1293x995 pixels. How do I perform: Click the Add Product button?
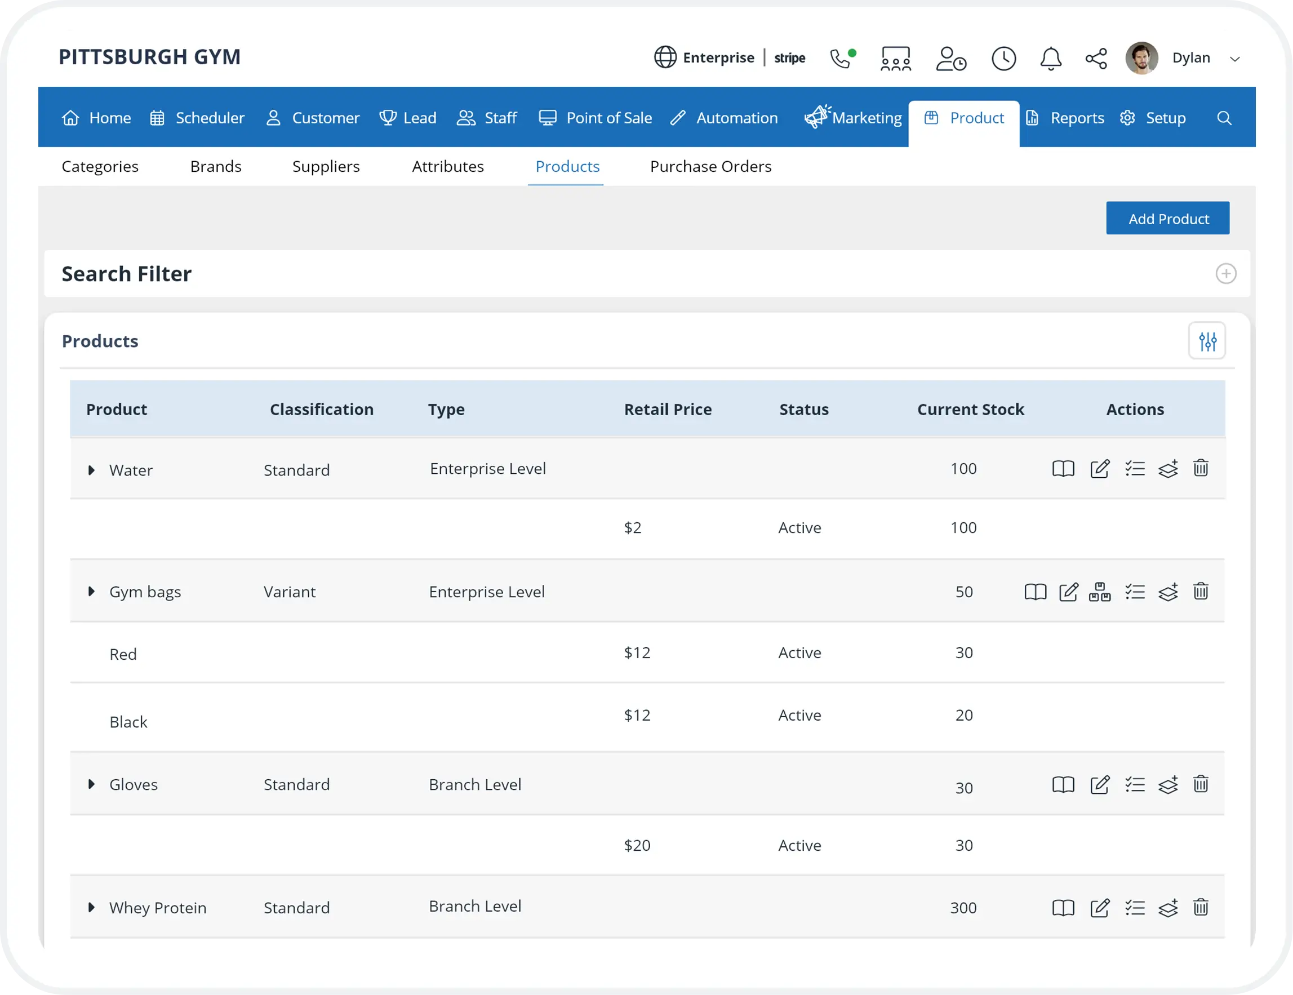[x=1167, y=218]
